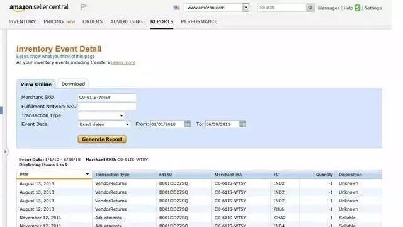Viewport: 403px width, 227px height.
Task: Click the Amazon Seller Central logo
Action: [x=39, y=8]
